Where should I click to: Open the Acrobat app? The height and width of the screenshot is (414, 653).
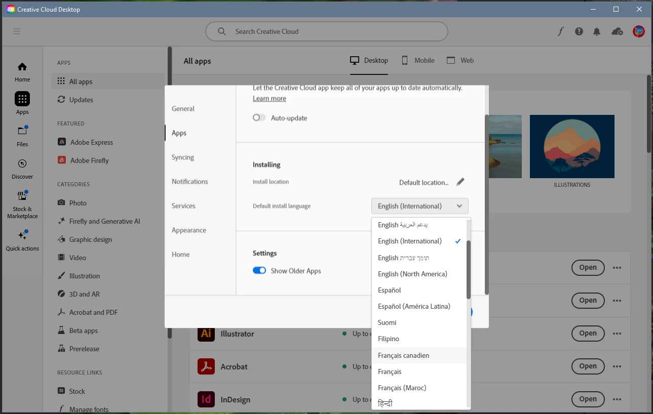point(588,366)
